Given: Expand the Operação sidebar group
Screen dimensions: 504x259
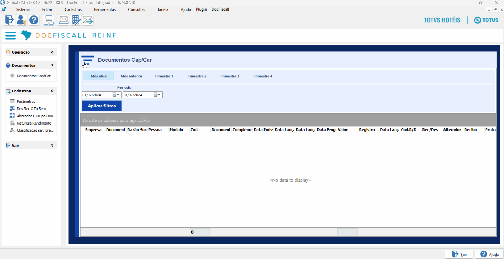Looking at the screenshot, I should tap(52, 52).
